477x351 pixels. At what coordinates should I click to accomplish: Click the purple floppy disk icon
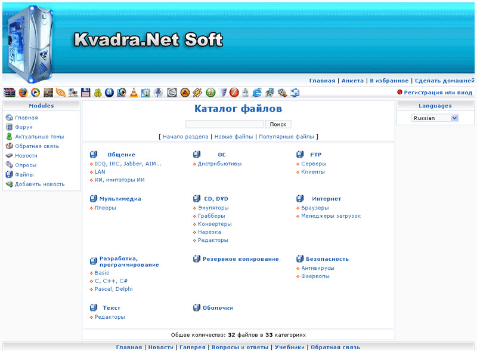[85, 93]
